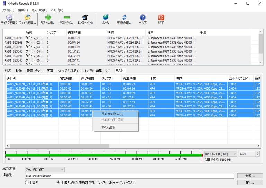This screenshot has height=188, width=266.
Task: Increase the 1200 size spinner value
Action: click(257, 152)
